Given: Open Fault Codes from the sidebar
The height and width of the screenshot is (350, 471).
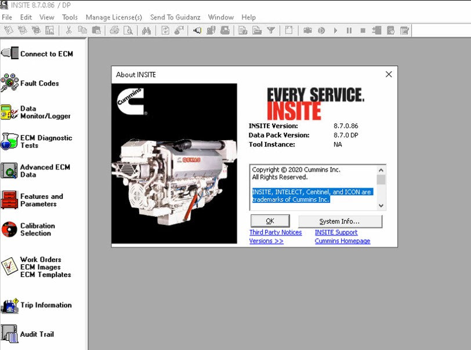Looking at the screenshot, I should (10, 83).
